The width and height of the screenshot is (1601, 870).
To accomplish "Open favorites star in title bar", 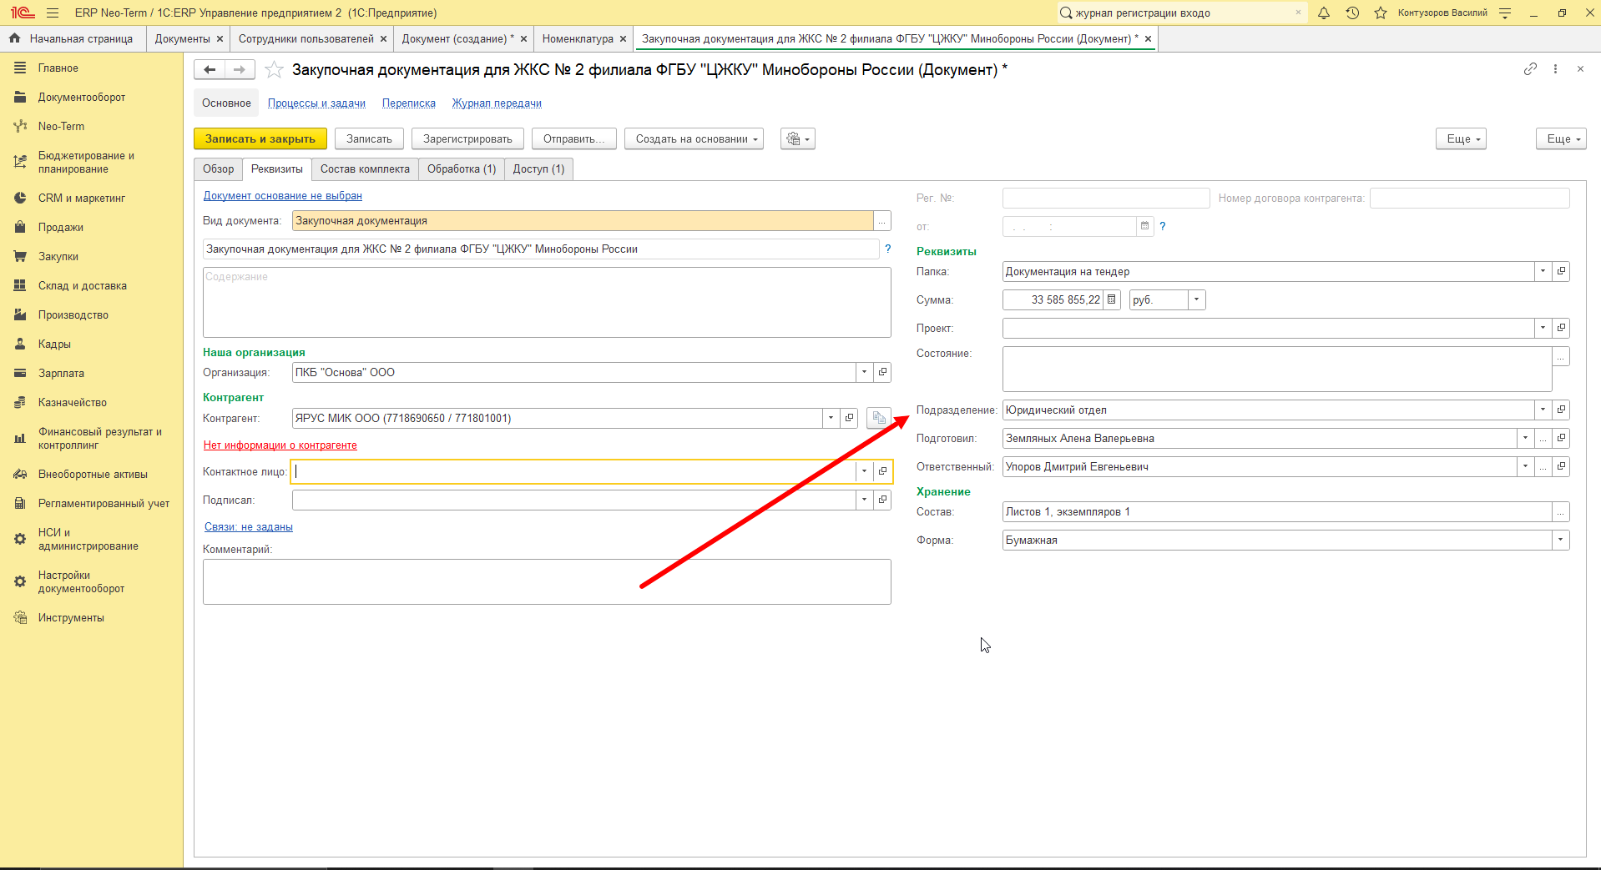I will tap(1381, 13).
